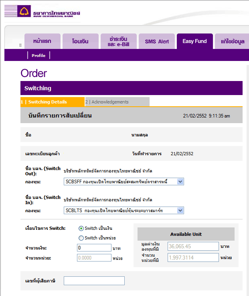Click the 1,997.3114 available units field
249x296 pixels.
pos(193,257)
